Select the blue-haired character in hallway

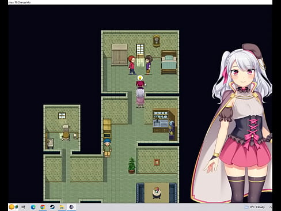[x=107, y=148]
